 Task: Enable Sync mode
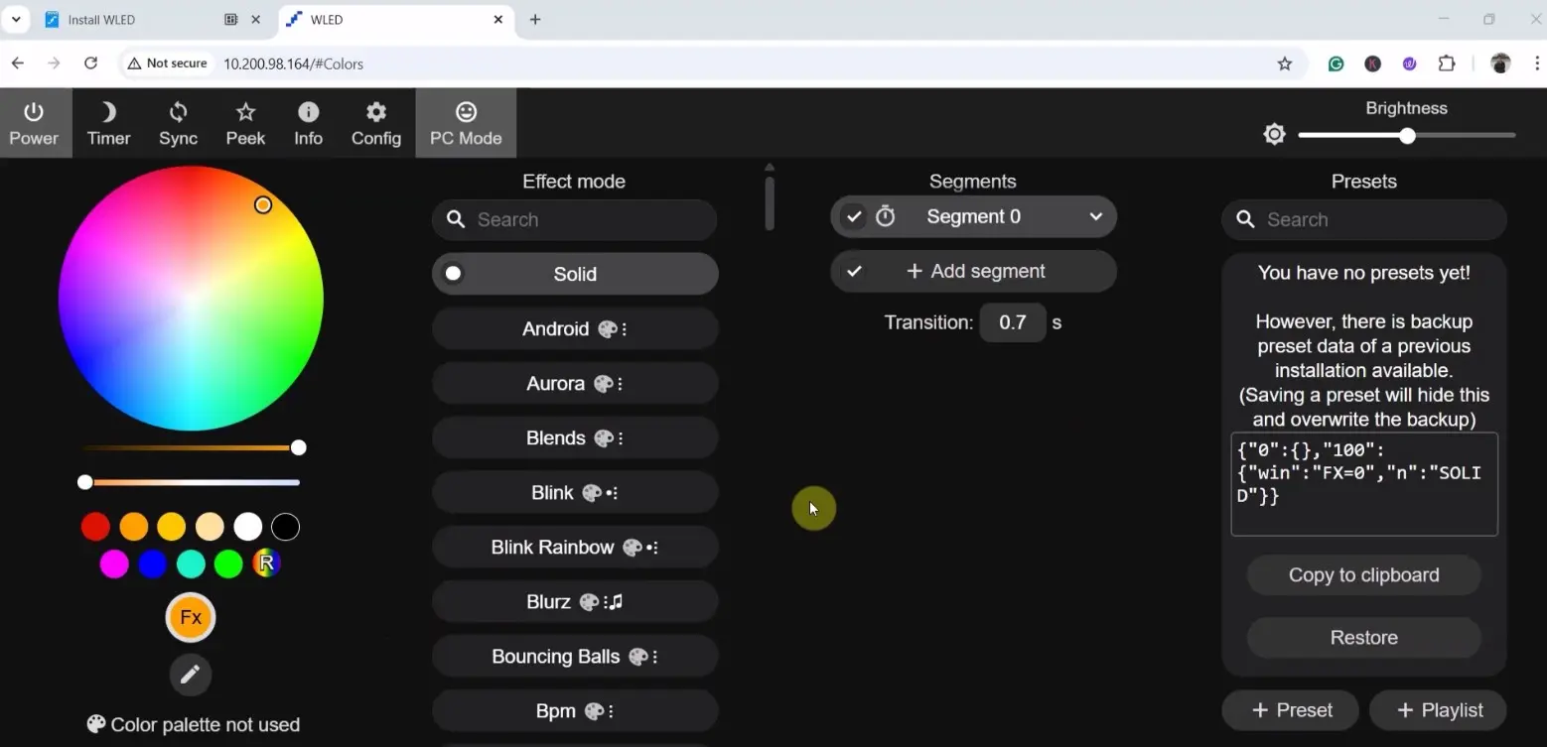(178, 122)
